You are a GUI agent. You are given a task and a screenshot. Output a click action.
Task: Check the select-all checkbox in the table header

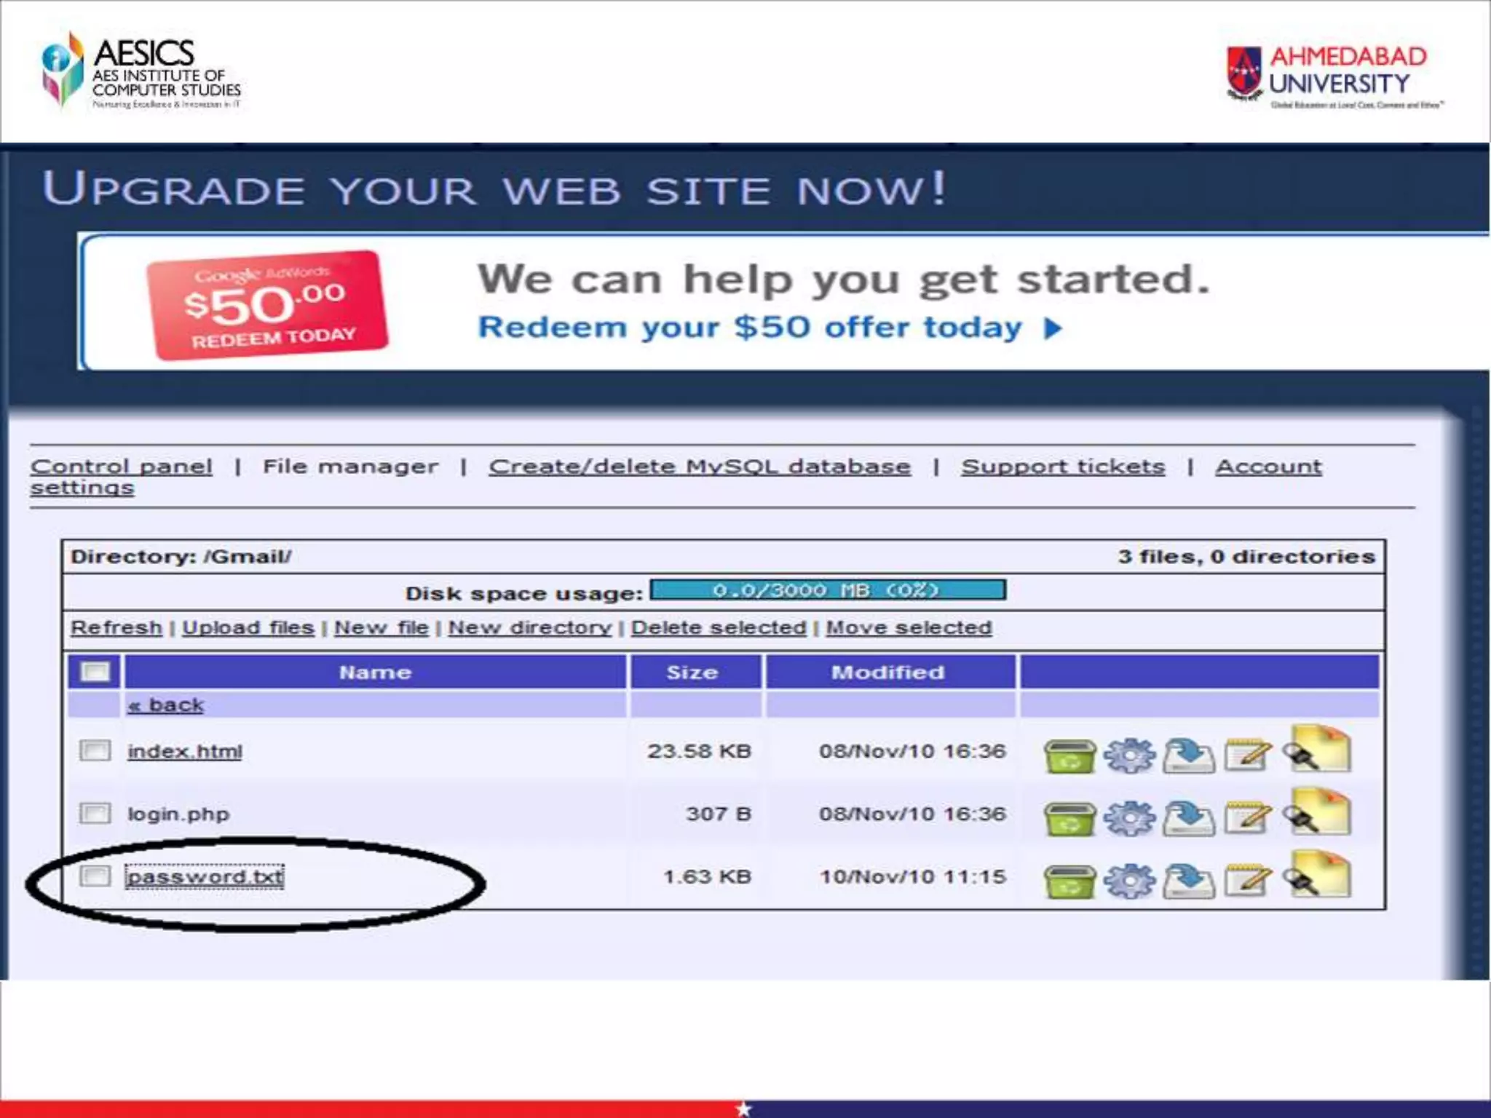coord(95,671)
